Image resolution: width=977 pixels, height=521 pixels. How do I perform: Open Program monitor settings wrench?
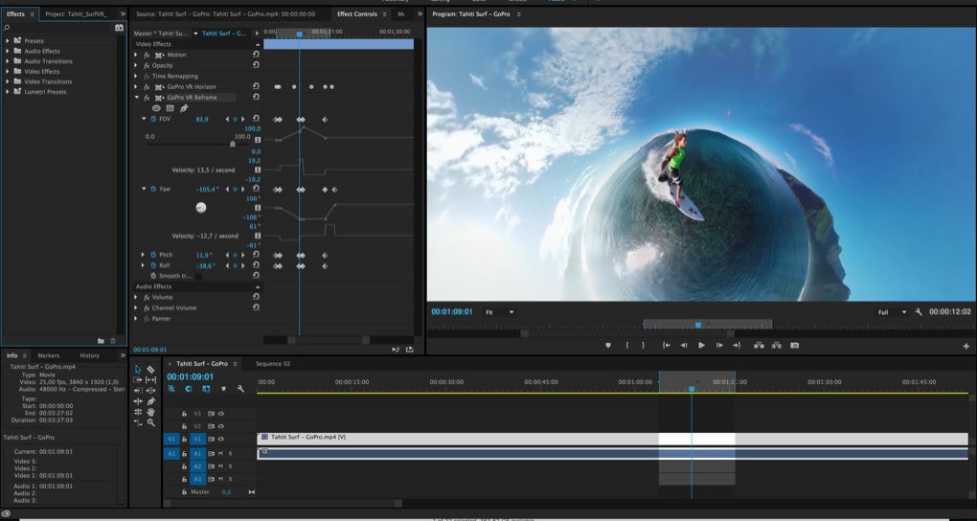point(918,312)
